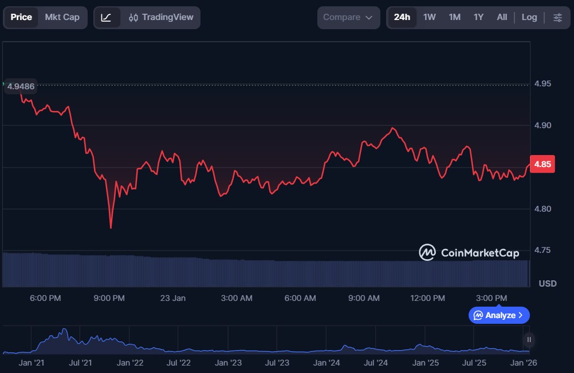Select the line chart icon
574x373 pixels.
tap(106, 17)
